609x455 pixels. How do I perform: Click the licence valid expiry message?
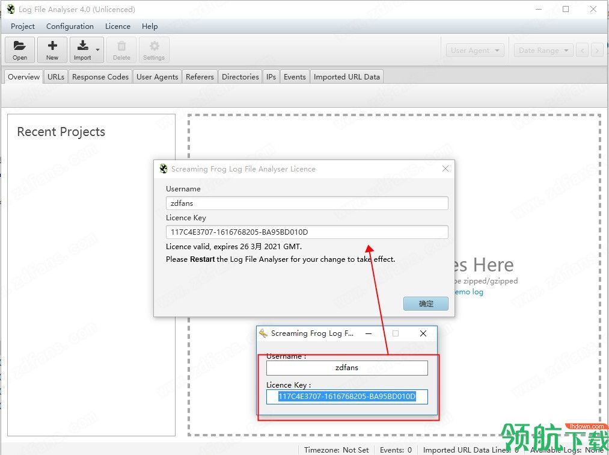pos(234,247)
